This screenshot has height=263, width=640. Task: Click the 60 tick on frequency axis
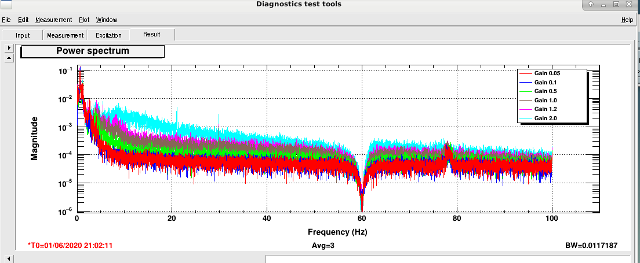click(x=362, y=218)
